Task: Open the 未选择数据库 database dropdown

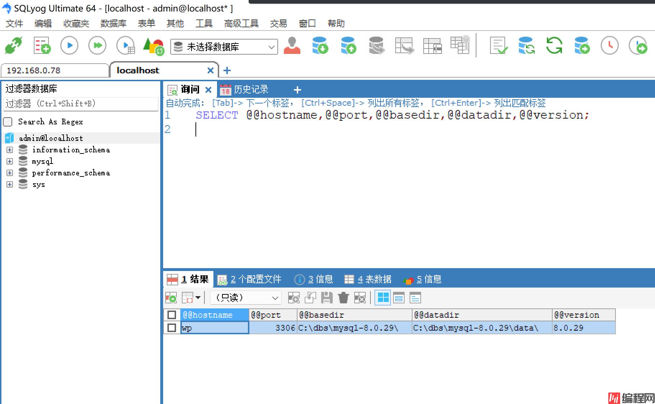Action: click(224, 47)
